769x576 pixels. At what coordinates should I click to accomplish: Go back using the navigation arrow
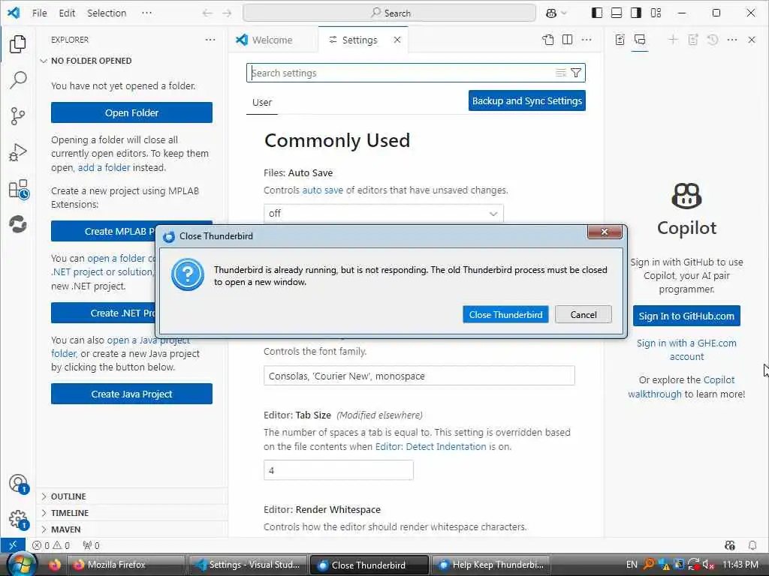click(207, 13)
